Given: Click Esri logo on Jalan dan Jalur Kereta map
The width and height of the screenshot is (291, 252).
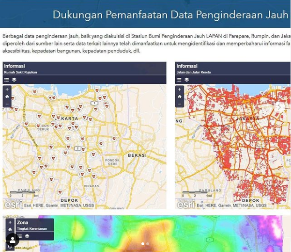Looking at the screenshot, I should [186, 204].
